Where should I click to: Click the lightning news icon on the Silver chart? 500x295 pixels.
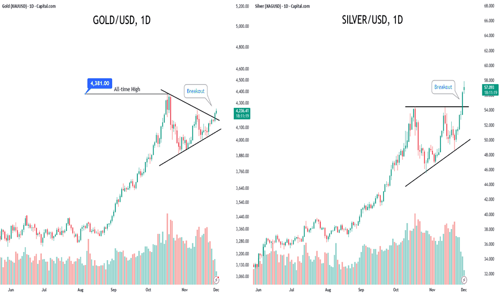coord(464,280)
